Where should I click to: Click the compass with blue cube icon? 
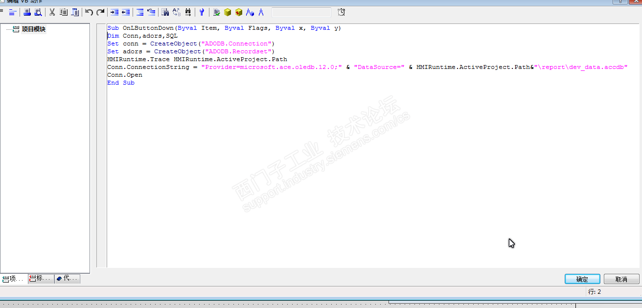pos(250,12)
